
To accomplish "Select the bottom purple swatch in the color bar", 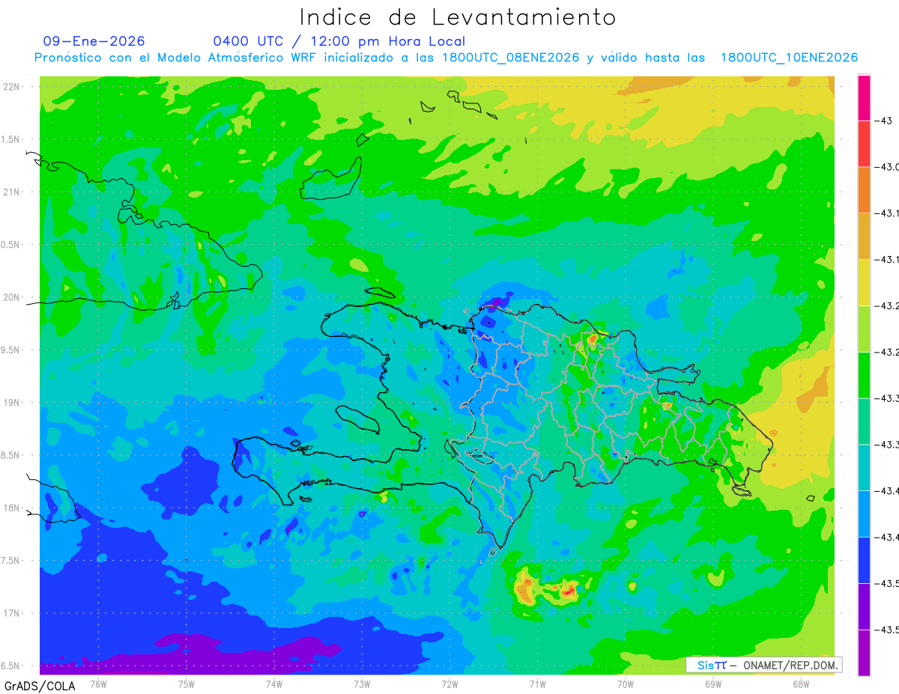I will (864, 653).
